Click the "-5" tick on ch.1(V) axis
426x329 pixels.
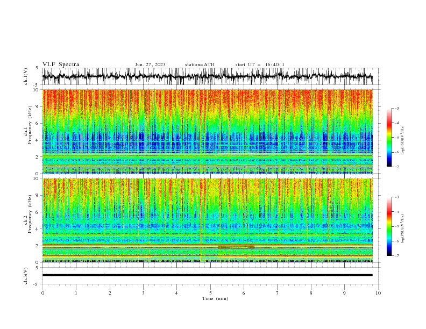tap(36, 85)
